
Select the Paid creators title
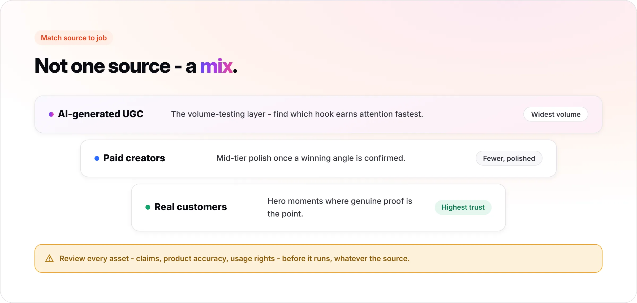(x=134, y=158)
